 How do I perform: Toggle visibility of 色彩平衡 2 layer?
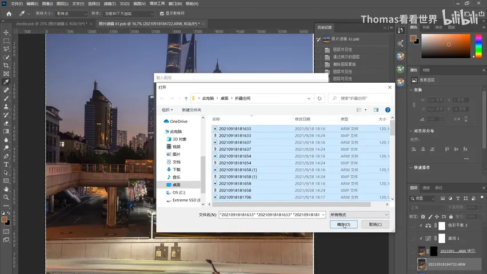tap(413, 225)
